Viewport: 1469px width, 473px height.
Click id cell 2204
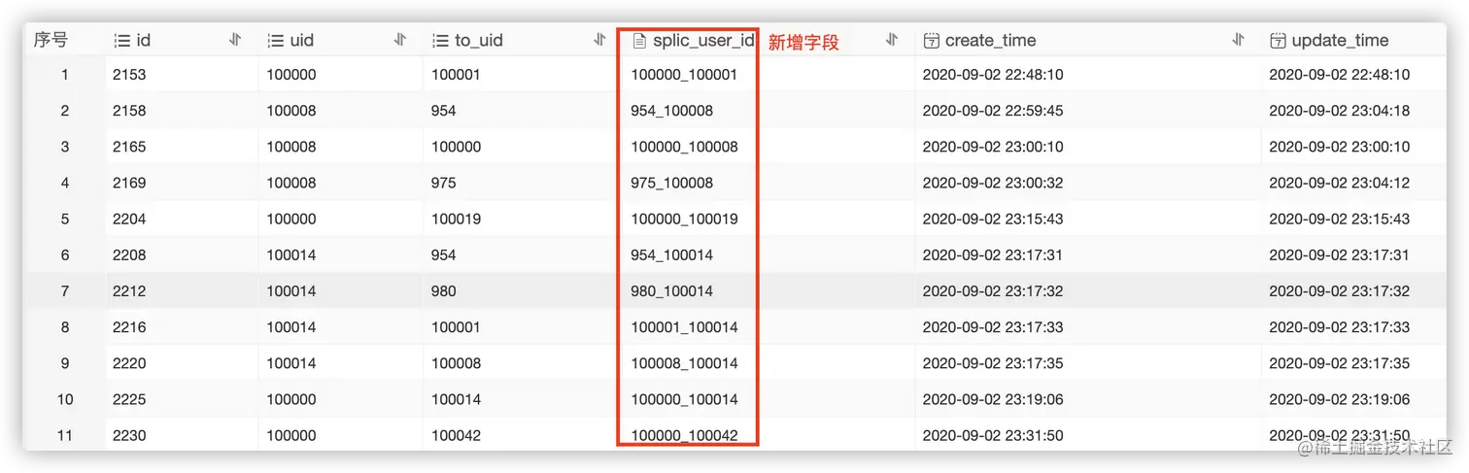129,219
